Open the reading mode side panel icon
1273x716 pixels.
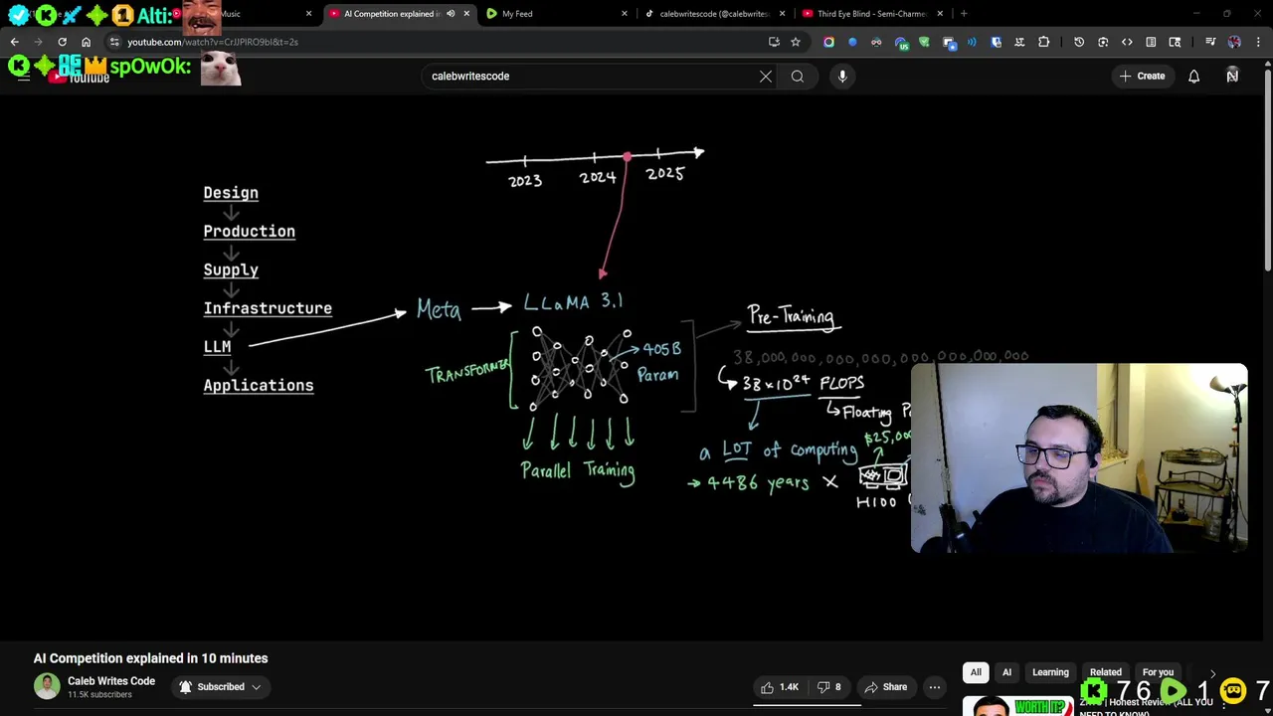[1151, 42]
